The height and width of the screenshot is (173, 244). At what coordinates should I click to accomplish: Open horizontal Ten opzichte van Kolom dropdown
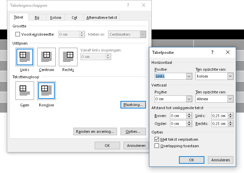pyautogui.click(x=230, y=76)
